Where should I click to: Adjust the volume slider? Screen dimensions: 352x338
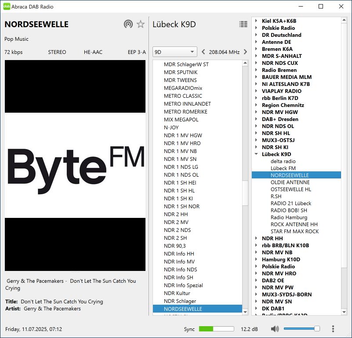[x=301, y=329]
